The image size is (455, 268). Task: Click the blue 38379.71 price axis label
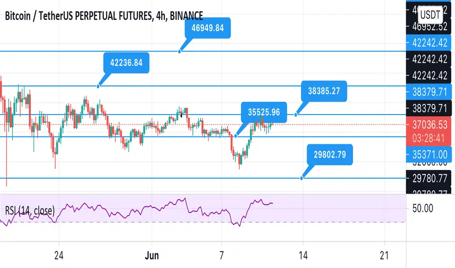[430, 91]
